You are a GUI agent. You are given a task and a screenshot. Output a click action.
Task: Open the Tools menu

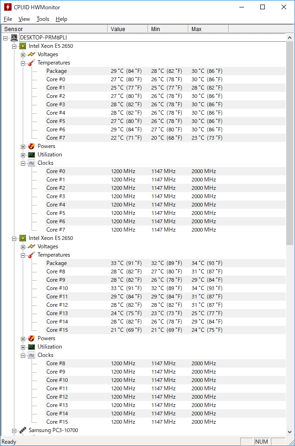(x=43, y=19)
